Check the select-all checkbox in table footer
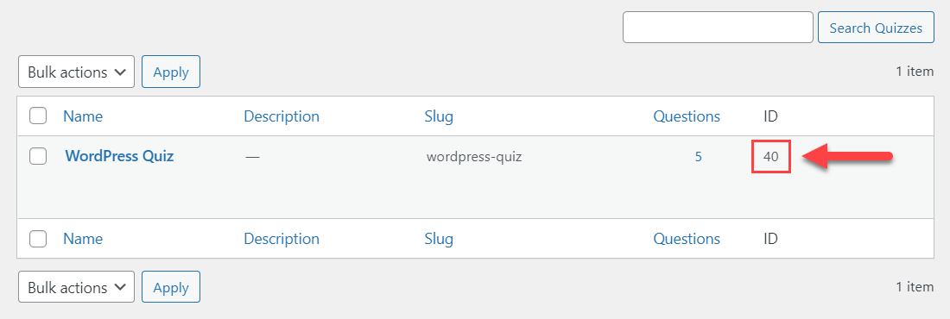 pyautogui.click(x=38, y=239)
